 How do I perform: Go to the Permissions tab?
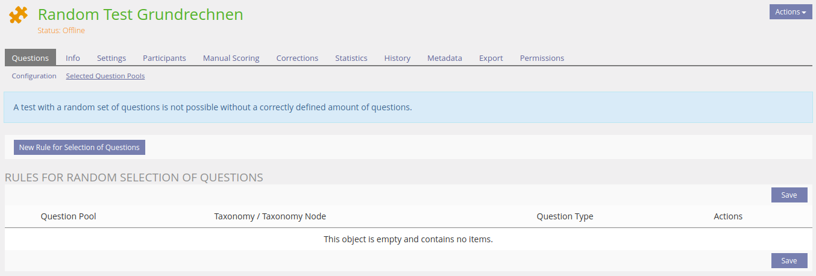point(542,58)
